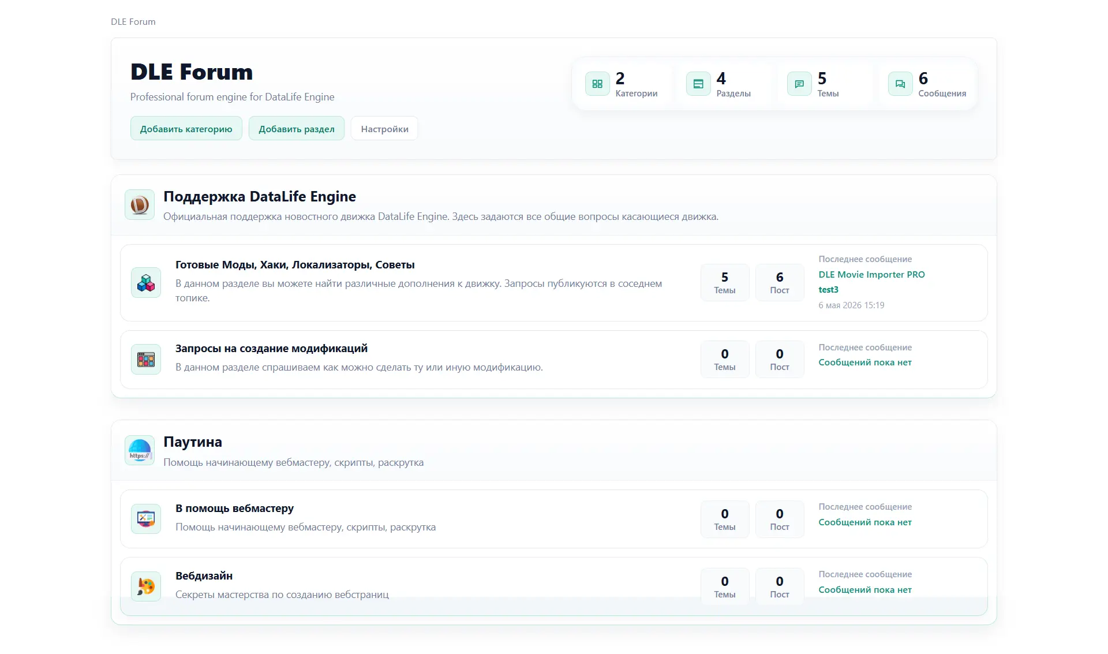
Task: Click the Messages chat icon beside 6
Action: point(900,84)
